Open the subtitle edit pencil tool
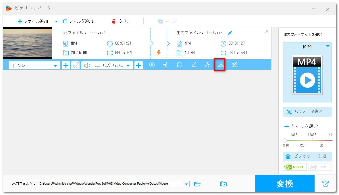The width and height of the screenshot is (339, 195). click(235, 65)
